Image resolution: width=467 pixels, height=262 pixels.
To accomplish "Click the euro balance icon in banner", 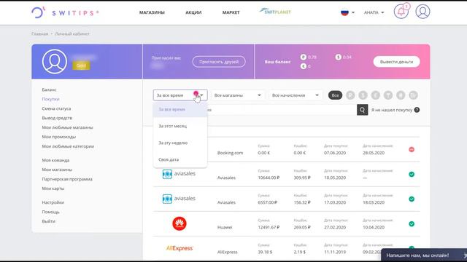I will (x=304, y=66).
